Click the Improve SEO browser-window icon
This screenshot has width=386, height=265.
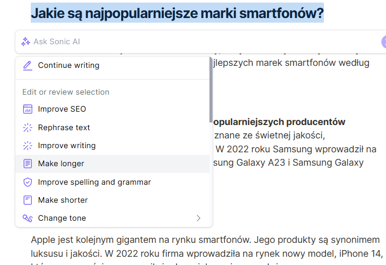pyautogui.click(x=28, y=109)
